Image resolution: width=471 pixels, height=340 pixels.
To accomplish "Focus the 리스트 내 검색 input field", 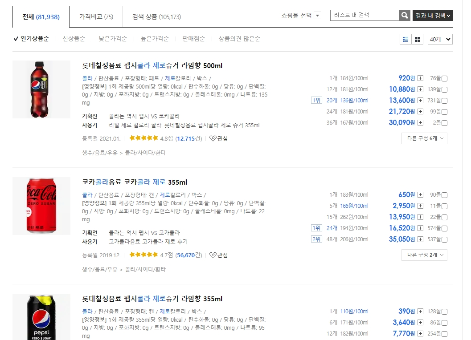I will [x=365, y=15].
